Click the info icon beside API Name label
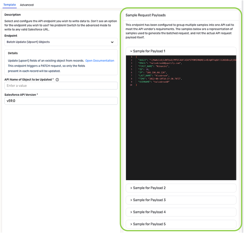This screenshot has height=233, width=244. point(57,80)
